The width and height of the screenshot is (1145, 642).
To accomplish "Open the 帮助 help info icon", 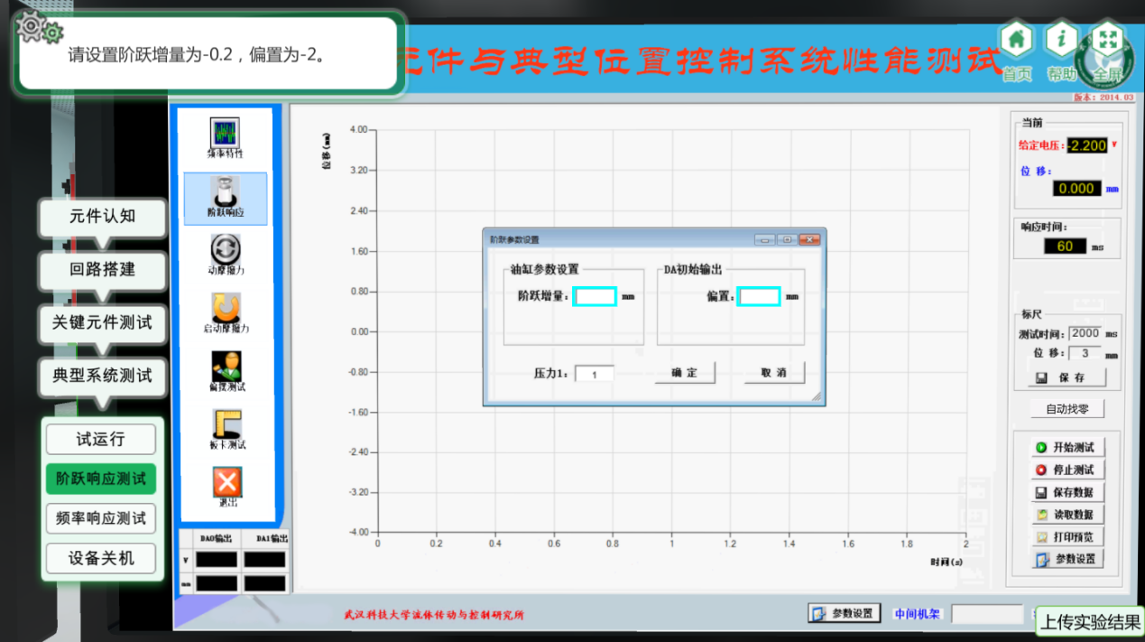I will [x=1061, y=42].
